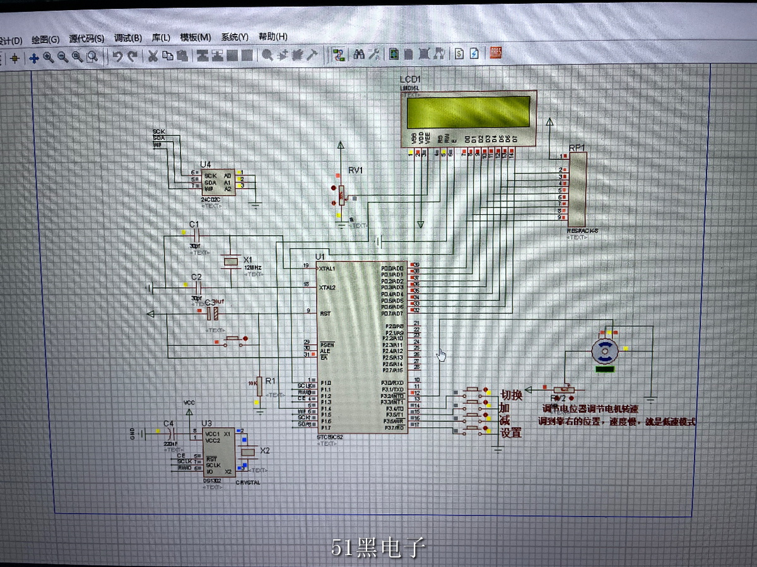The width and height of the screenshot is (757, 567).
Task: Click the block rotate icon
Action: pos(232,55)
